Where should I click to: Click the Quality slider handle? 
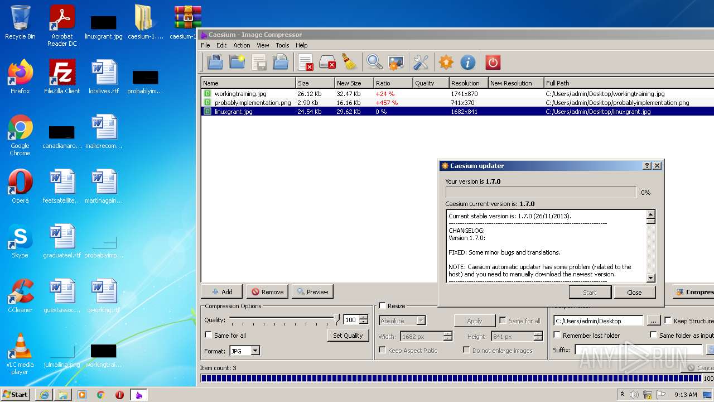(x=336, y=319)
